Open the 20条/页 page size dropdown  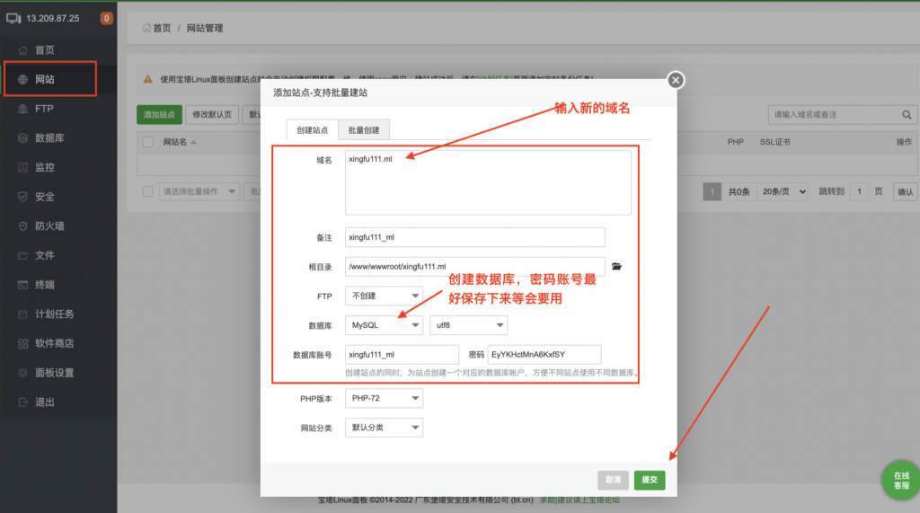click(x=783, y=191)
